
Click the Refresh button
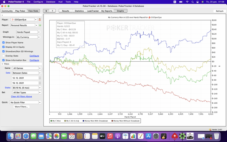pos(220,11)
